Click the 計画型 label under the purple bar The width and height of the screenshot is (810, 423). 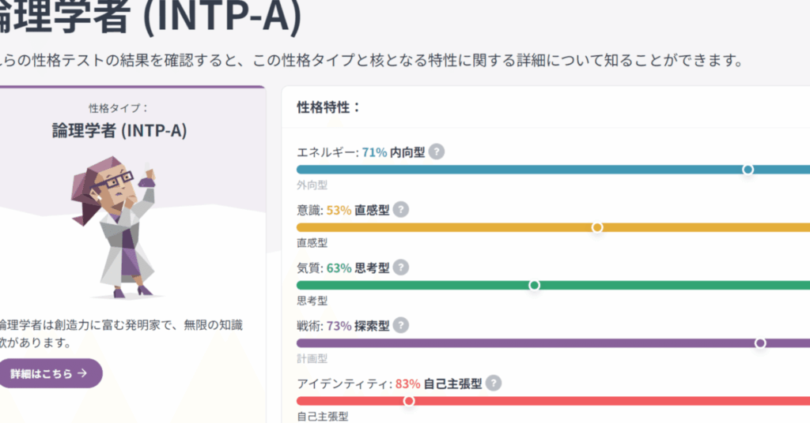point(312,358)
